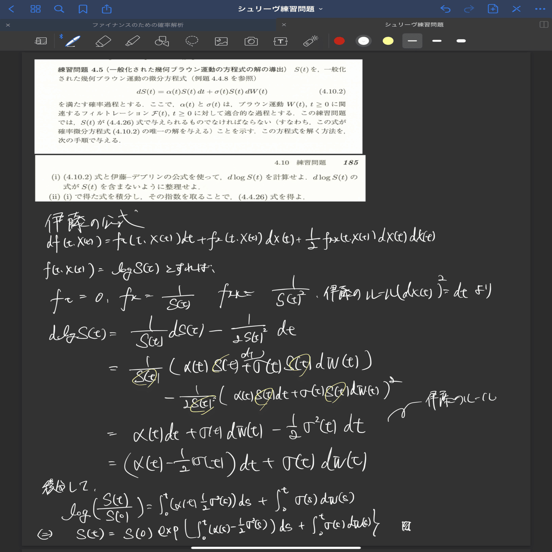This screenshot has height=552, width=552.
Task: Open the page thumbnails view
Action: click(x=35, y=9)
